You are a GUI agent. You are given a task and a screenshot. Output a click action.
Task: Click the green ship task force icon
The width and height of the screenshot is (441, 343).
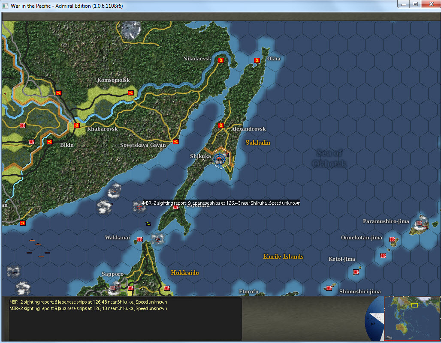148,224
